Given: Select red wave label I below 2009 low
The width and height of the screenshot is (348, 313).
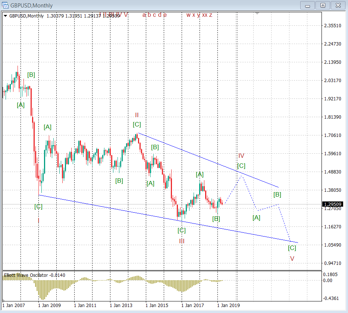Looking at the screenshot, I should 39,220.
